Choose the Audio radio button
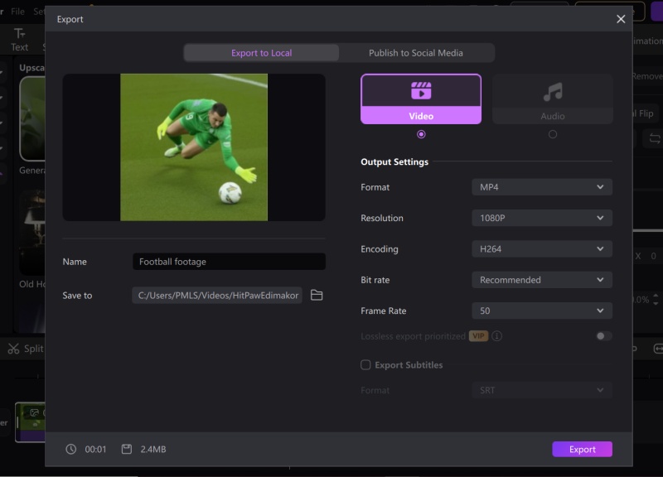 552,134
